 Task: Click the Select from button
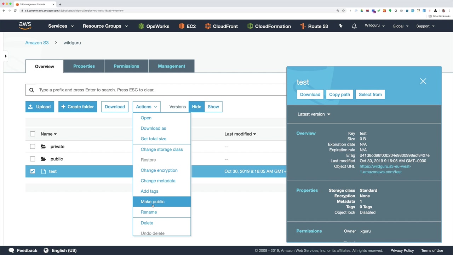pyautogui.click(x=370, y=95)
